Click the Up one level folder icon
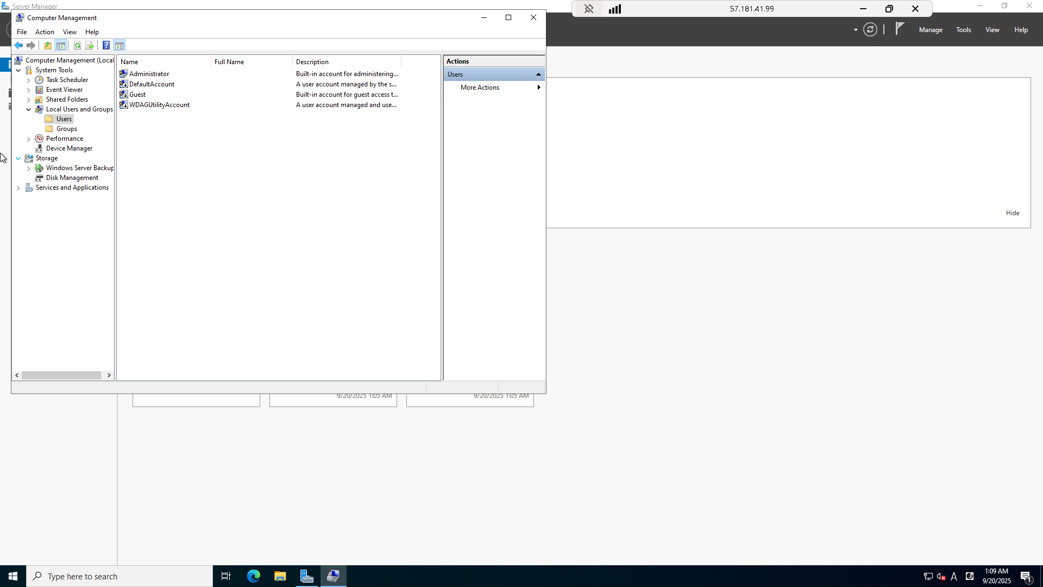 pyautogui.click(x=48, y=46)
